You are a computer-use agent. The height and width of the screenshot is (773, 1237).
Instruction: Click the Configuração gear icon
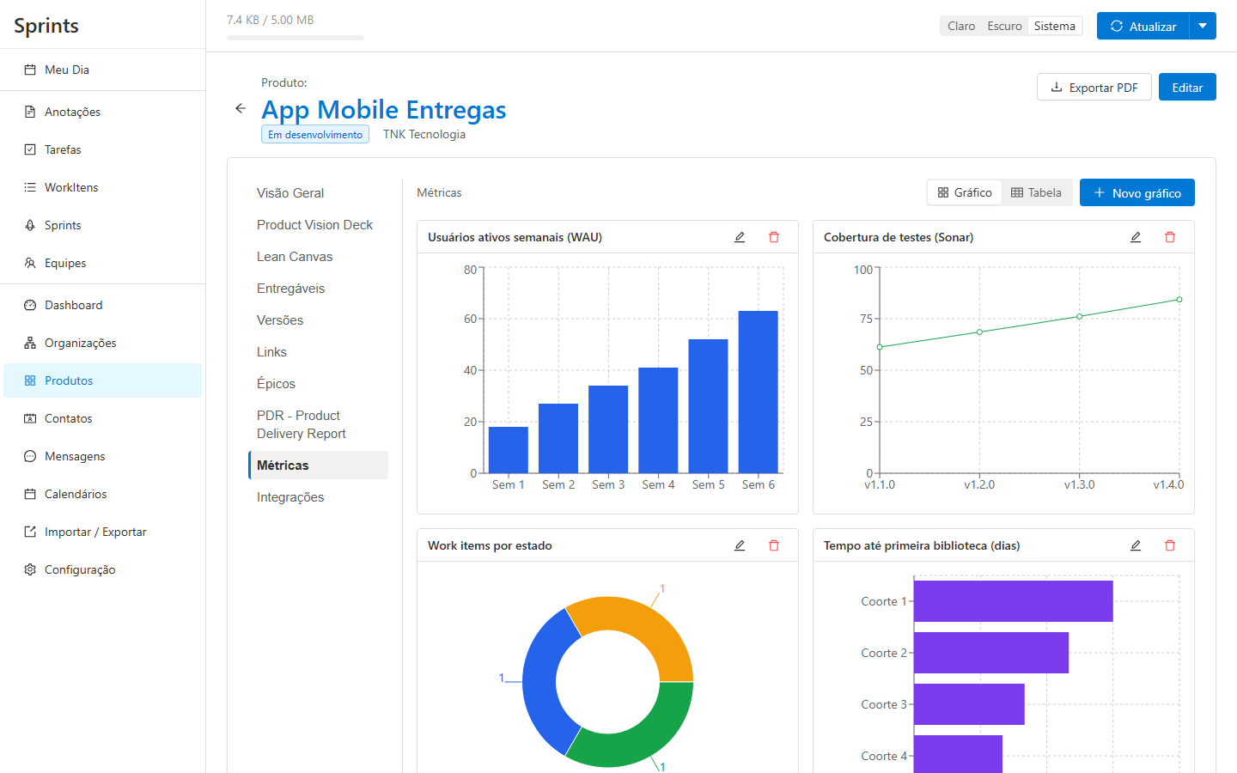30,569
